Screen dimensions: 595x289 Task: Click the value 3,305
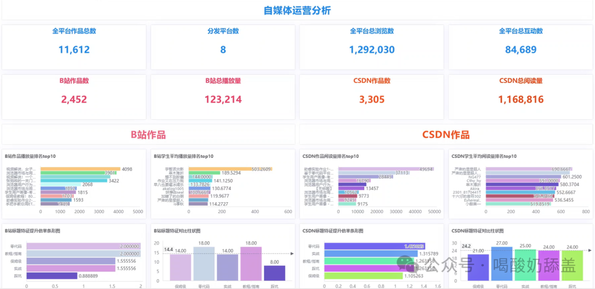tap(372, 99)
